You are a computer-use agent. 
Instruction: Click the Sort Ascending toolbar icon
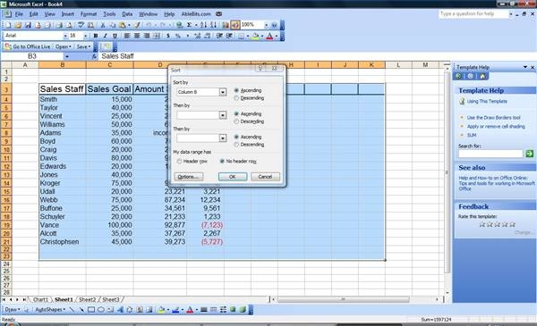click(x=203, y=25)
